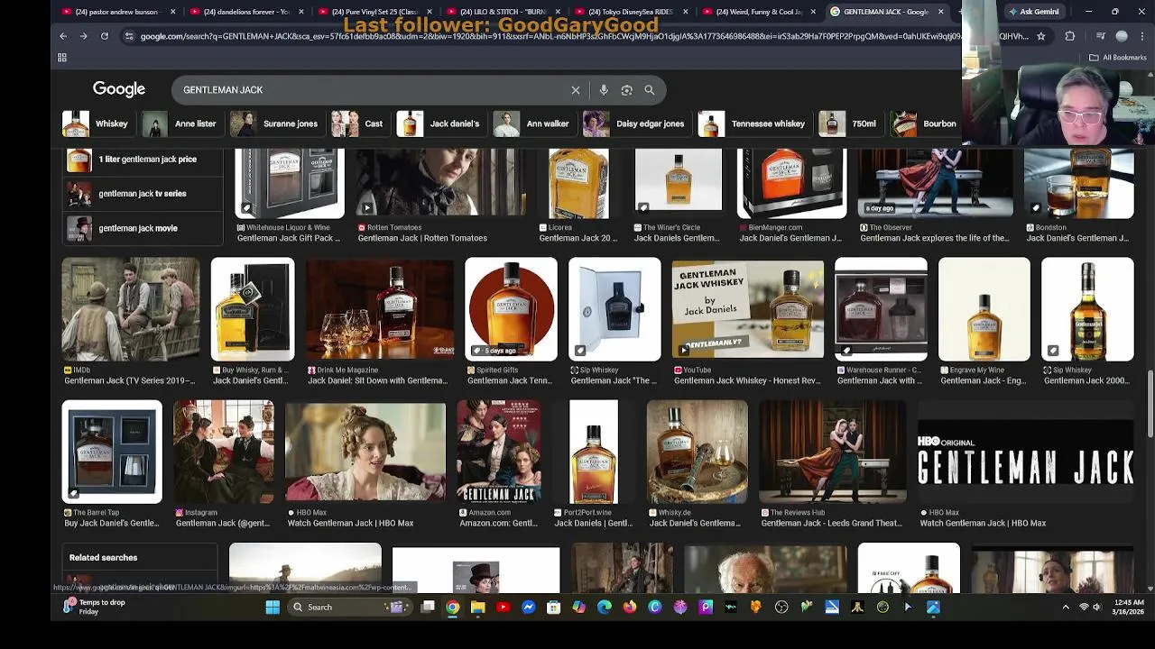Open the browser extensions puzzle icon
The image size is (1155, 649).
click(x=1070, y=36)
